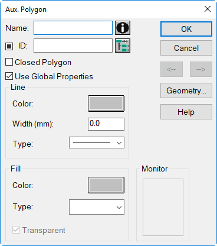Go to next item with --> button
217x246 pixels.
pos(201,69)
